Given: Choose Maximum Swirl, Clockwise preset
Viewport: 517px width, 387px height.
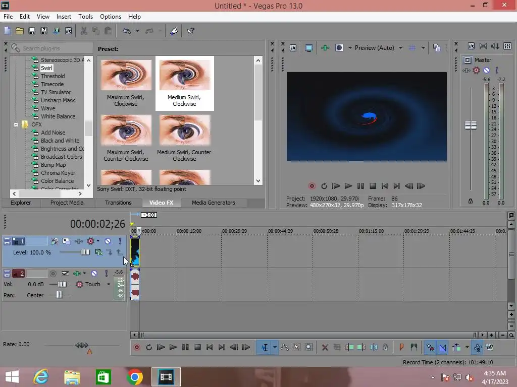Looking at the screenshot, I should pyautogui.click(x=126, y=83).
